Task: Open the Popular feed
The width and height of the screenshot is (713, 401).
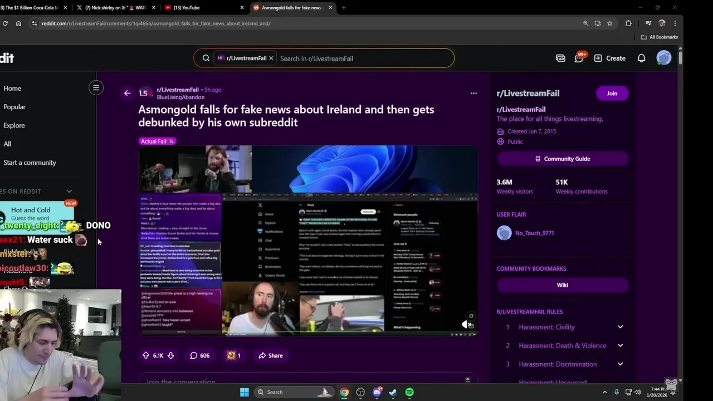Action: pyautogui.click(x=14, y=106)
